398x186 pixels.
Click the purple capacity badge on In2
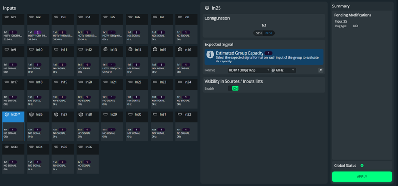tap(38, 33)
